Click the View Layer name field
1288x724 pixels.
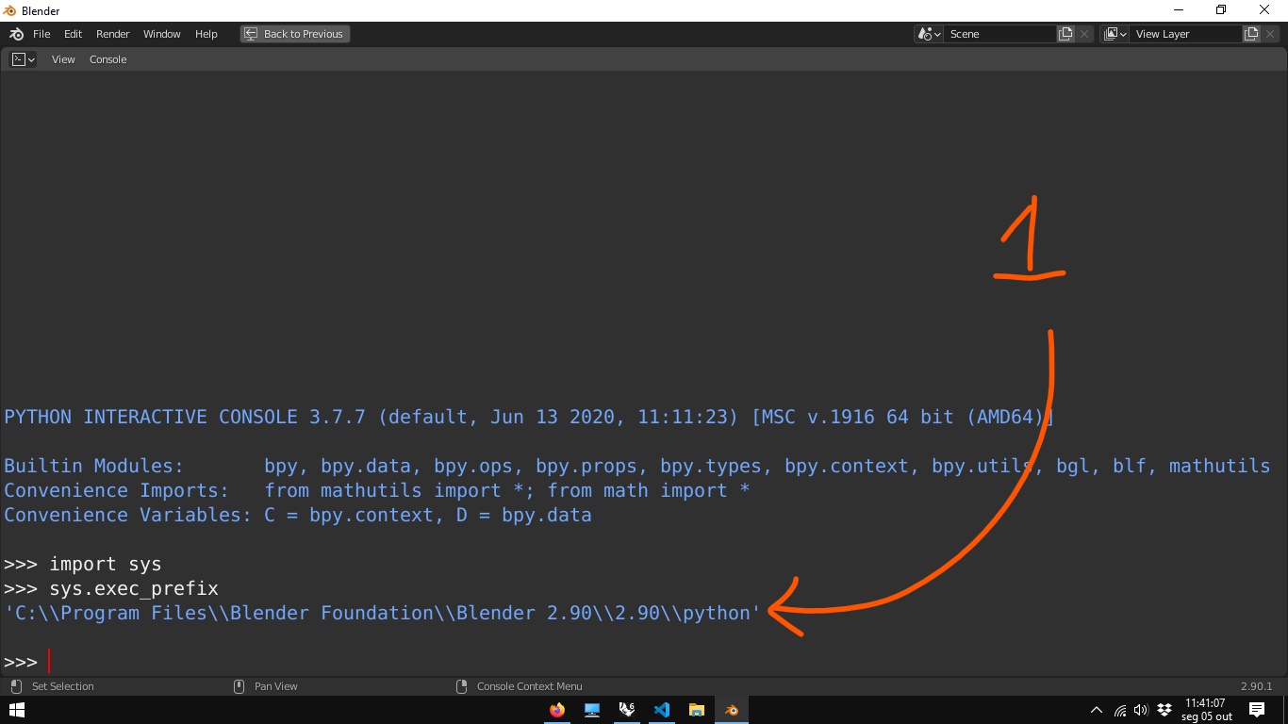pyautogui.click(x=1186, y=34)
